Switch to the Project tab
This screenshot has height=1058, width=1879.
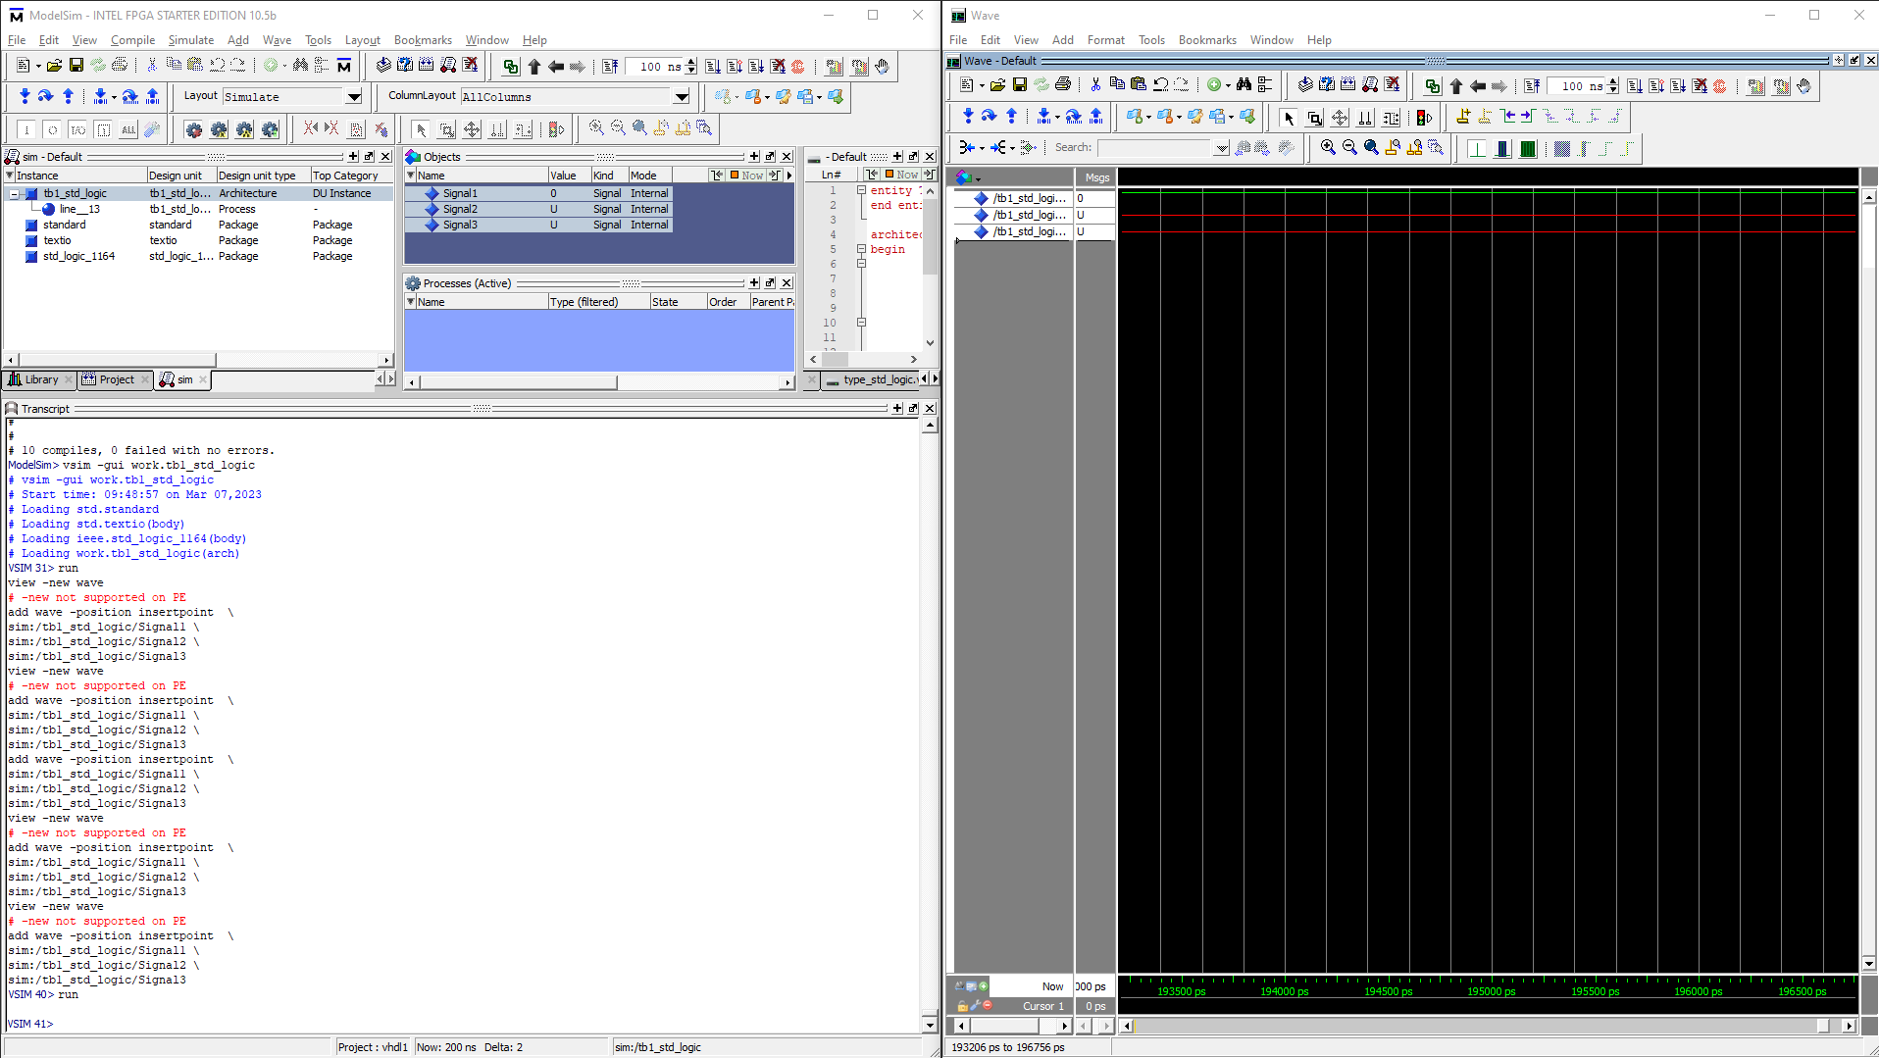pos(116,379)
